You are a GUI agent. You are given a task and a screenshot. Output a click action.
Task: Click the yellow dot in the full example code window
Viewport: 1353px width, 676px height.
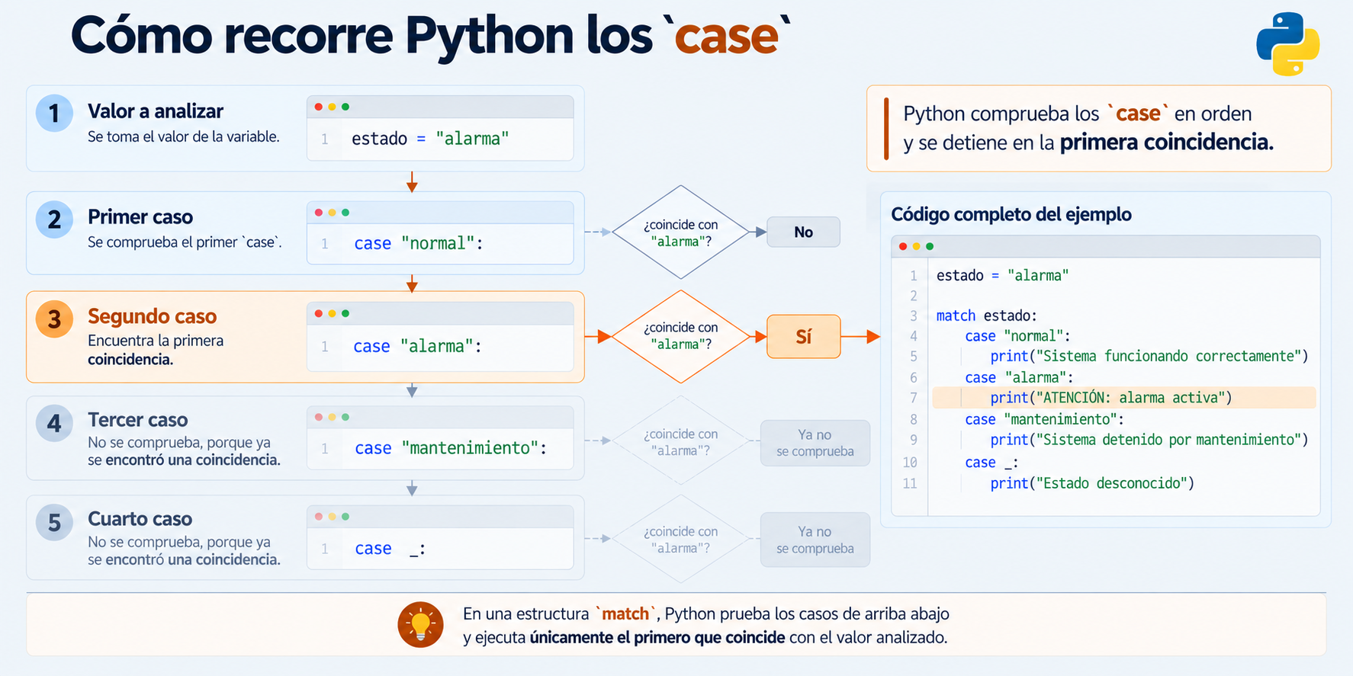(x=916, y=246)
